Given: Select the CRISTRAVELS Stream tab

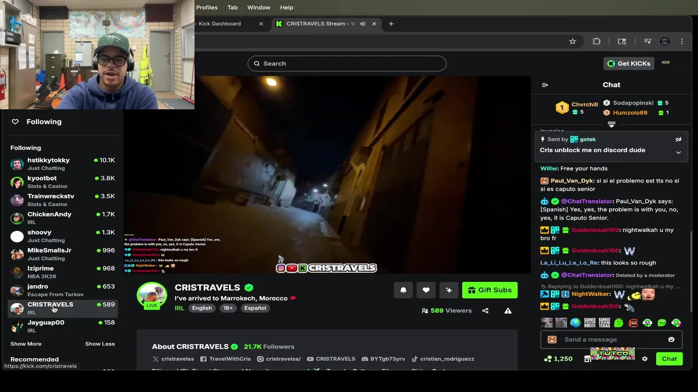Looking at the screenshot, I should 326,24.
